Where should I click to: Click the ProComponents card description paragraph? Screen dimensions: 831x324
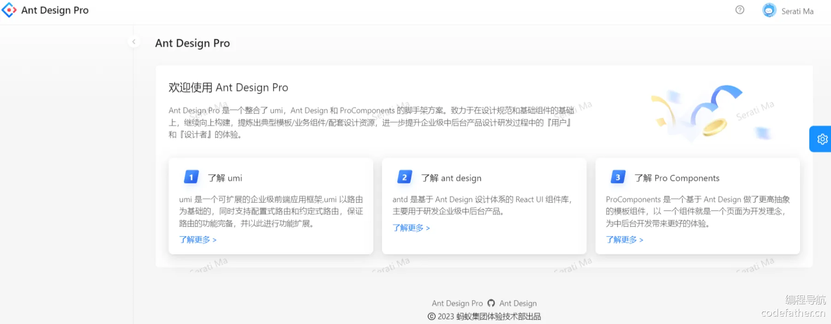(x=698, y=212)
